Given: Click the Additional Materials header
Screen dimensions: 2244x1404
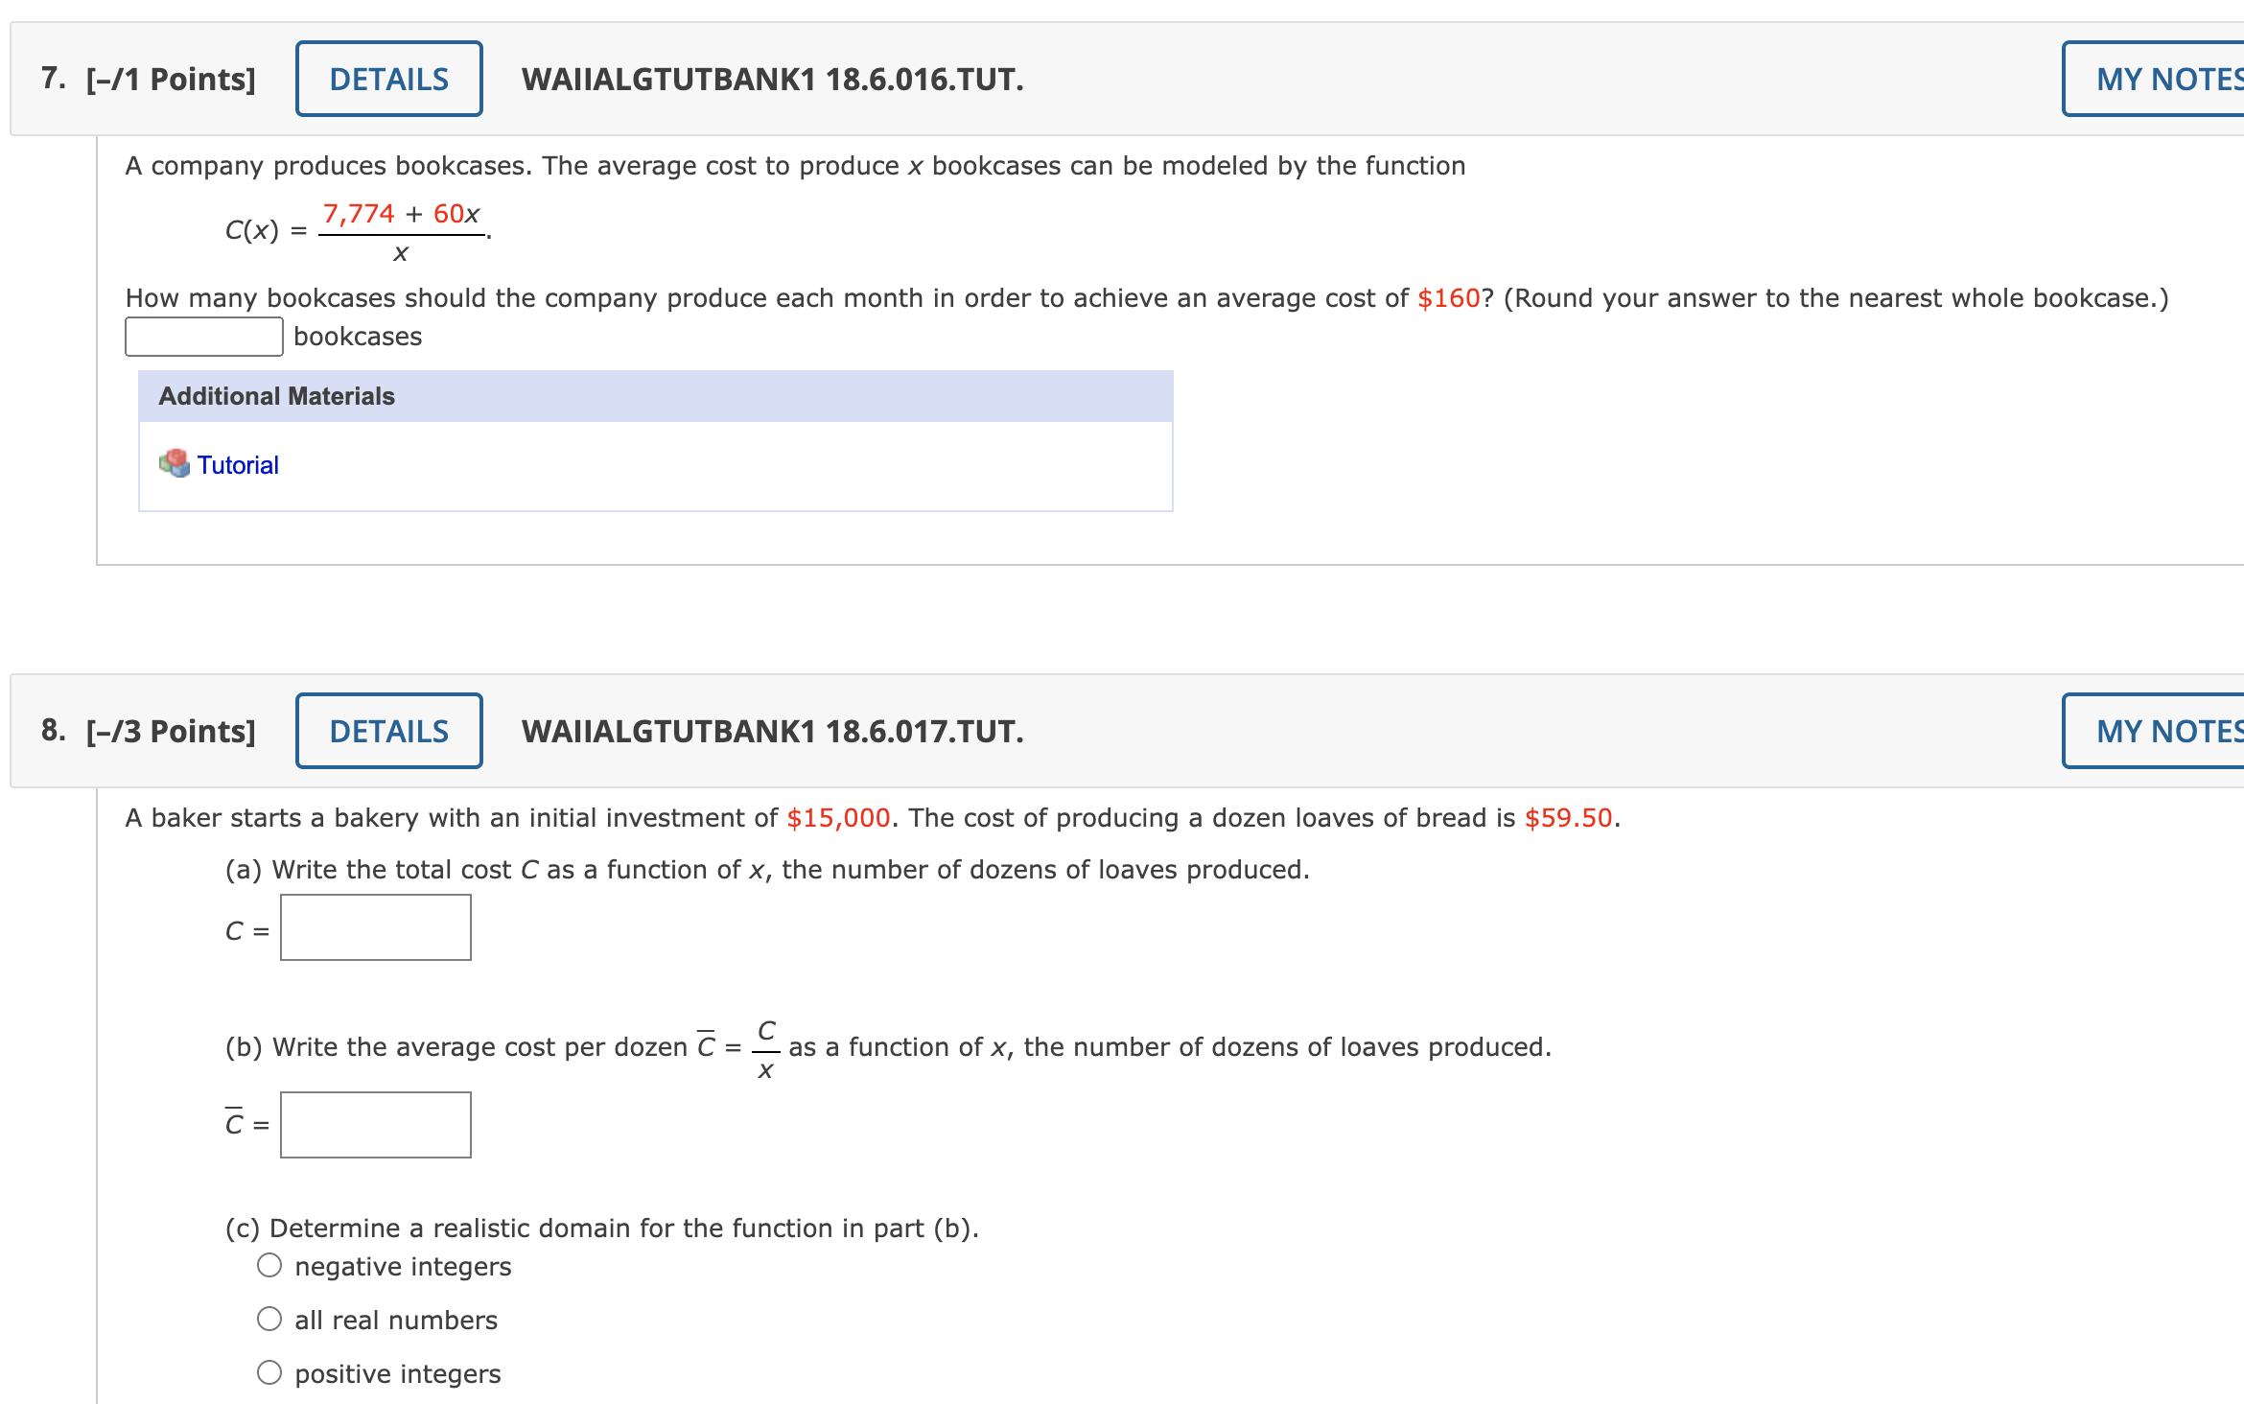Looking at the screenshot, I should [275, 395].
